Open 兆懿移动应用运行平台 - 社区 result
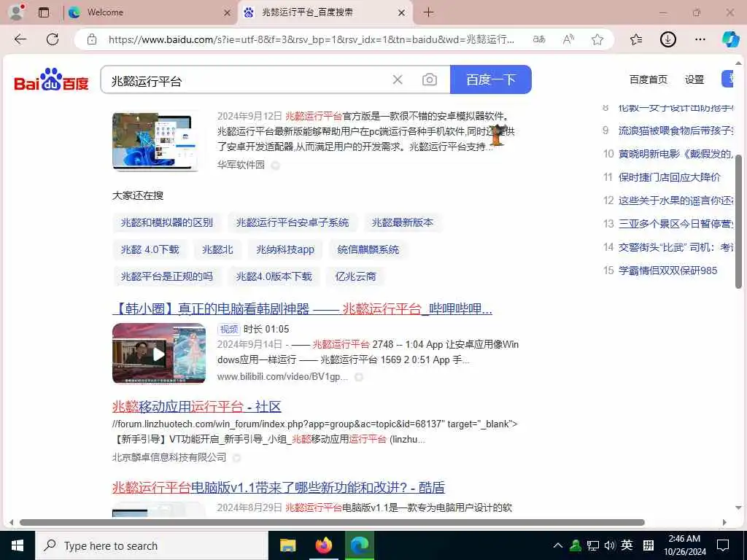The height and width of the screenshot is (560, 747). pyautogui.click(x=197, y=406)
